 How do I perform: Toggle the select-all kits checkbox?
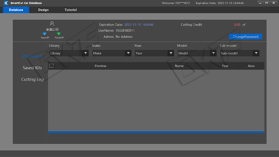pyautogui.click(x=51, y=66)
